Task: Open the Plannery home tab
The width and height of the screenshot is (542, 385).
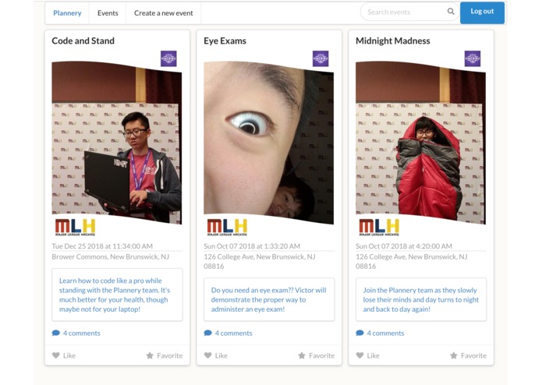Action: [x=67, y=13]
